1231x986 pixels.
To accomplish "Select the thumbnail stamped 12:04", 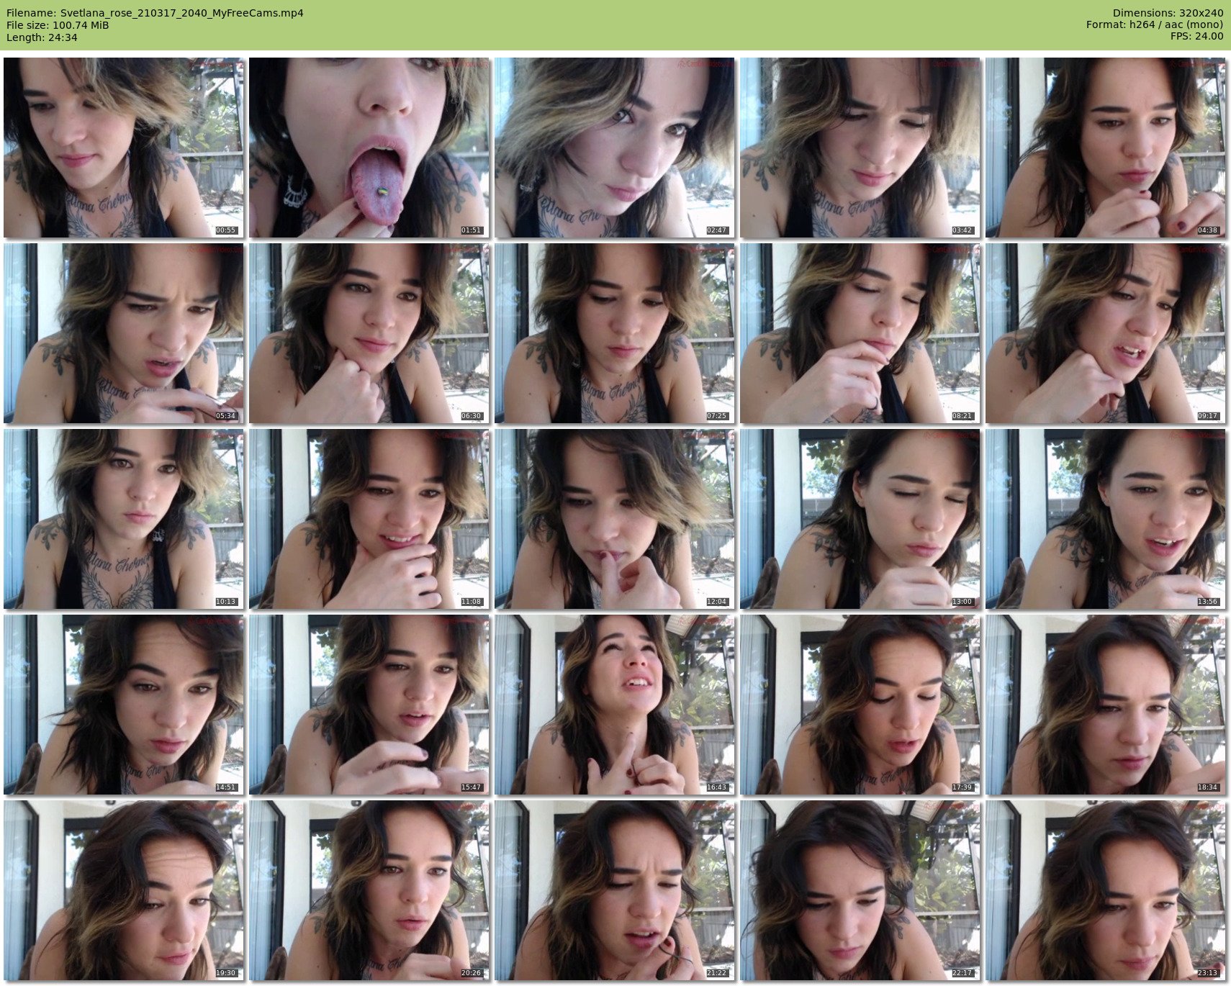I will 615,519.
